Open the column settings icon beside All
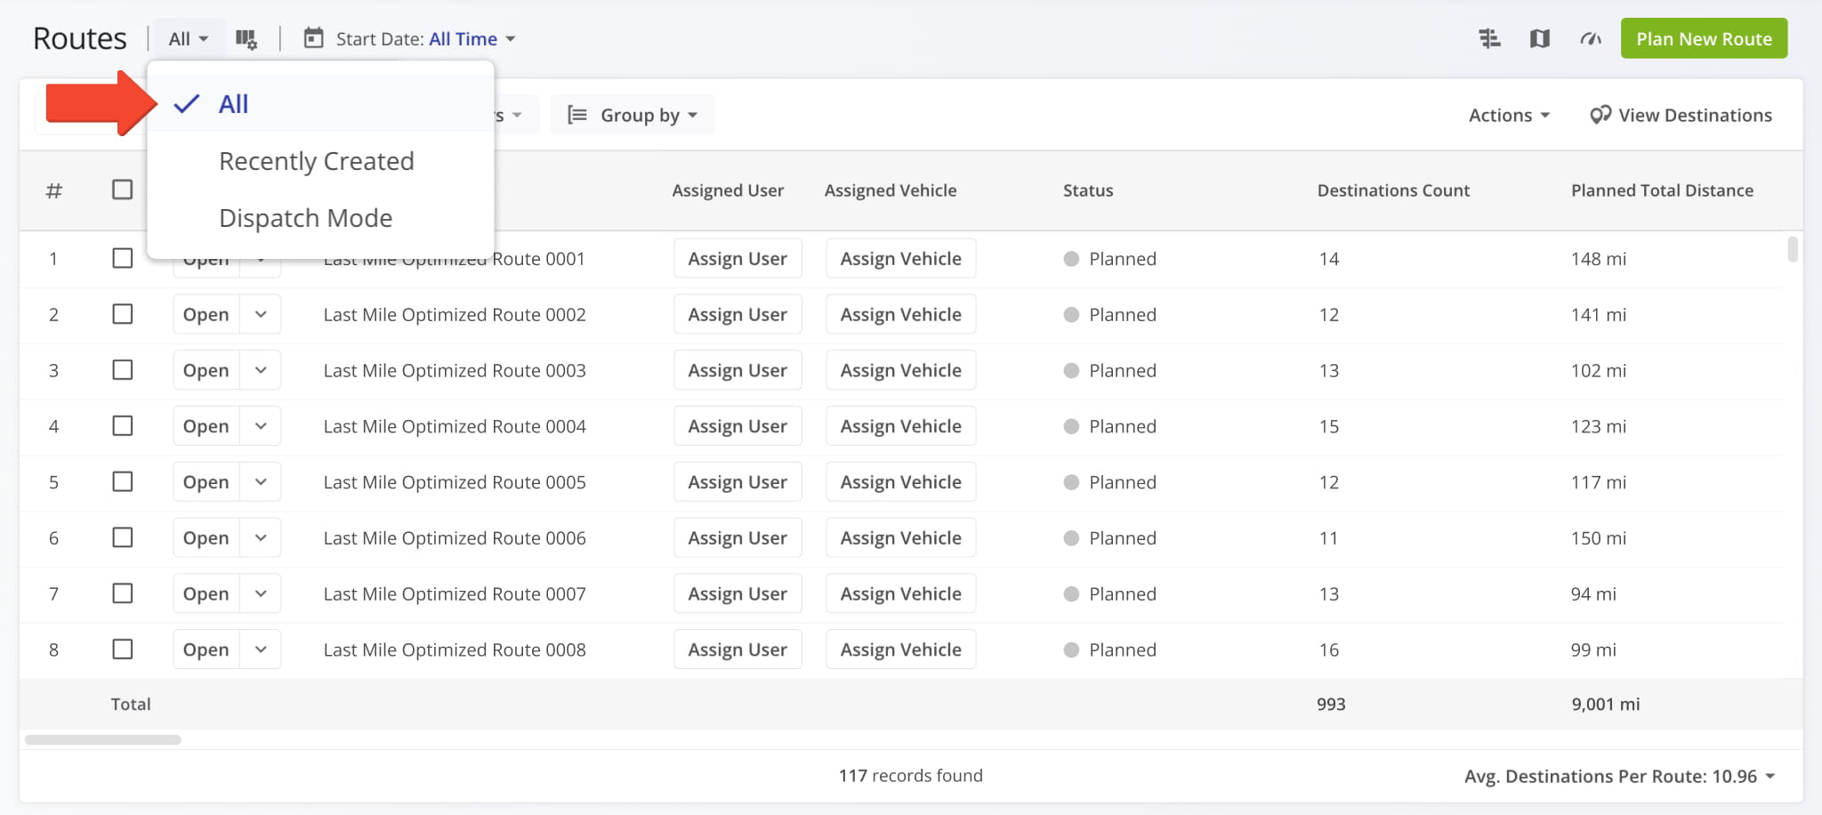Screen dimensions: 1822x815 [x=246, y=39]
